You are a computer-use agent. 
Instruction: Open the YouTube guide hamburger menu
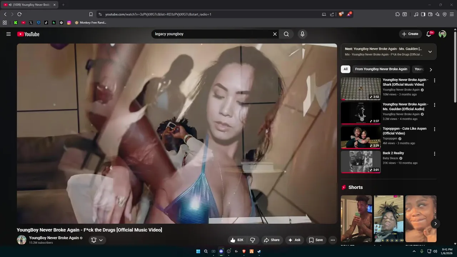tap(9, 34)
